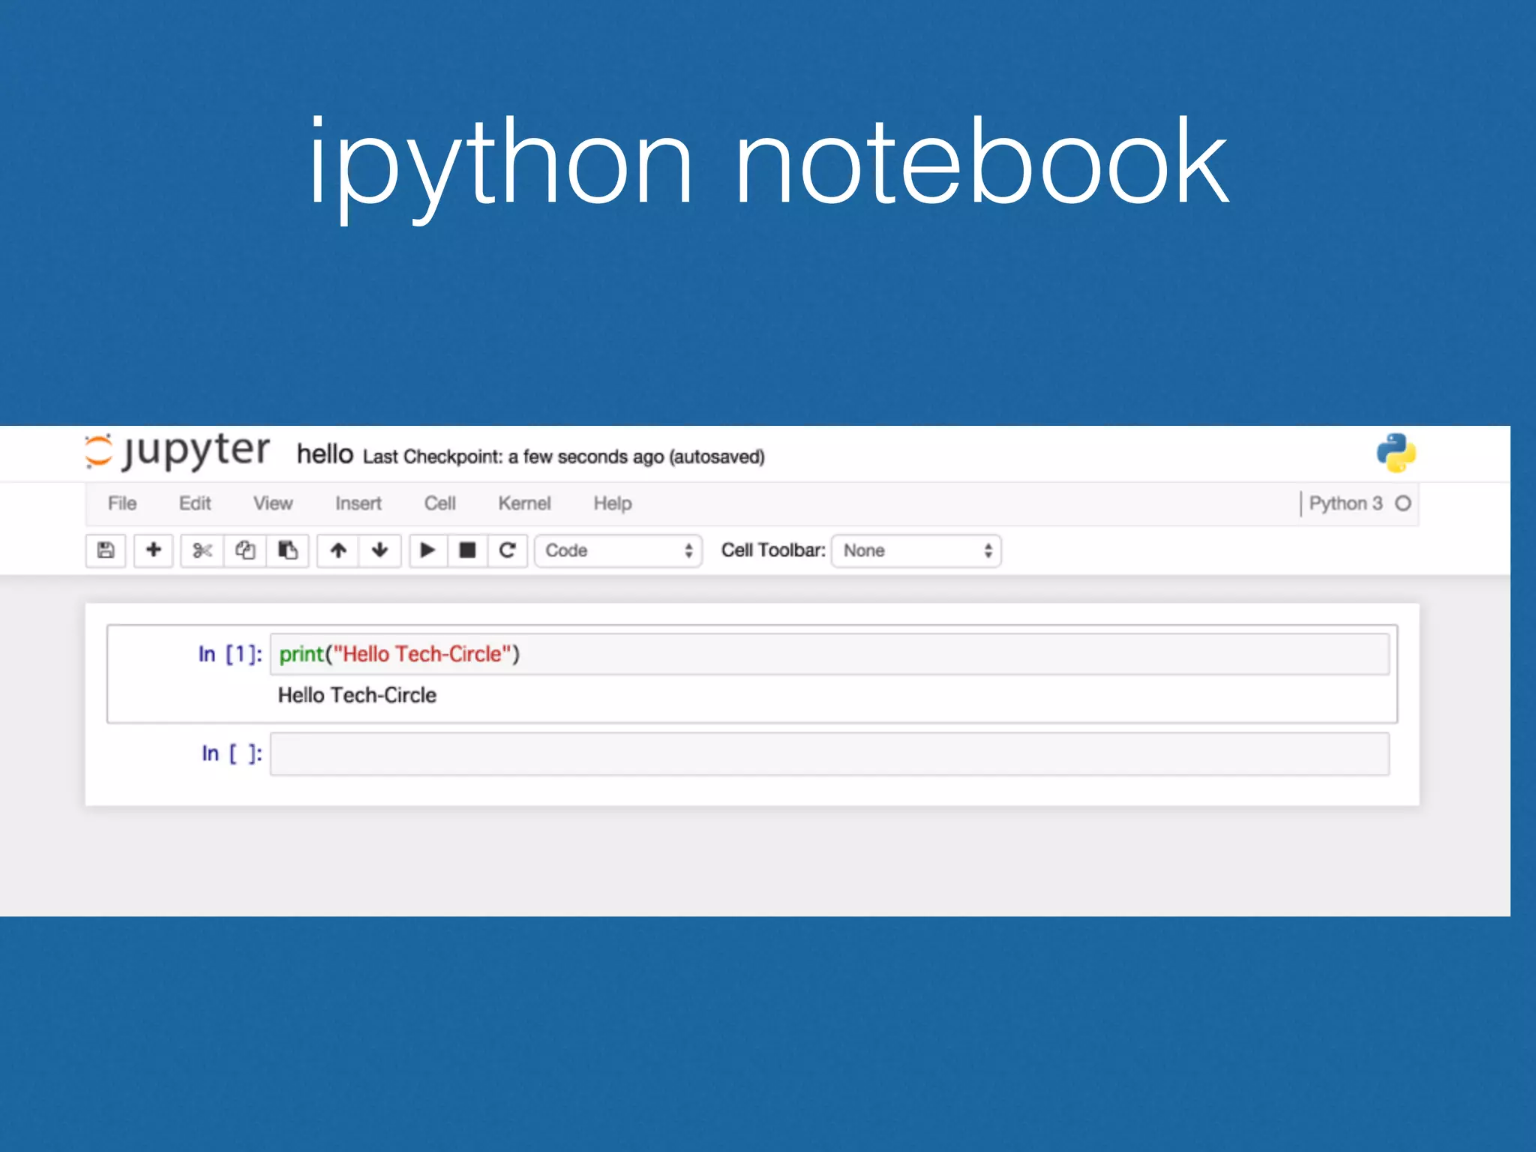
Task: Open the cell type Code dropdown
Action: click(618, 550)
